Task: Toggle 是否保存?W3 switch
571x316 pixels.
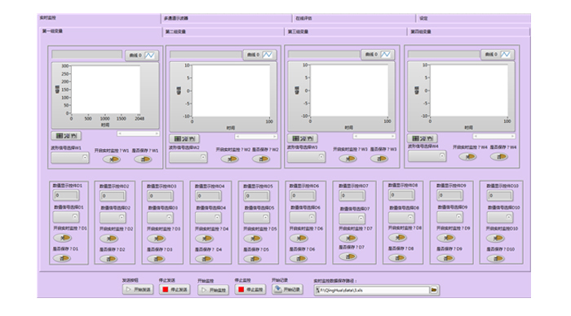Action: pyautogui.click(x=379, y=159)
